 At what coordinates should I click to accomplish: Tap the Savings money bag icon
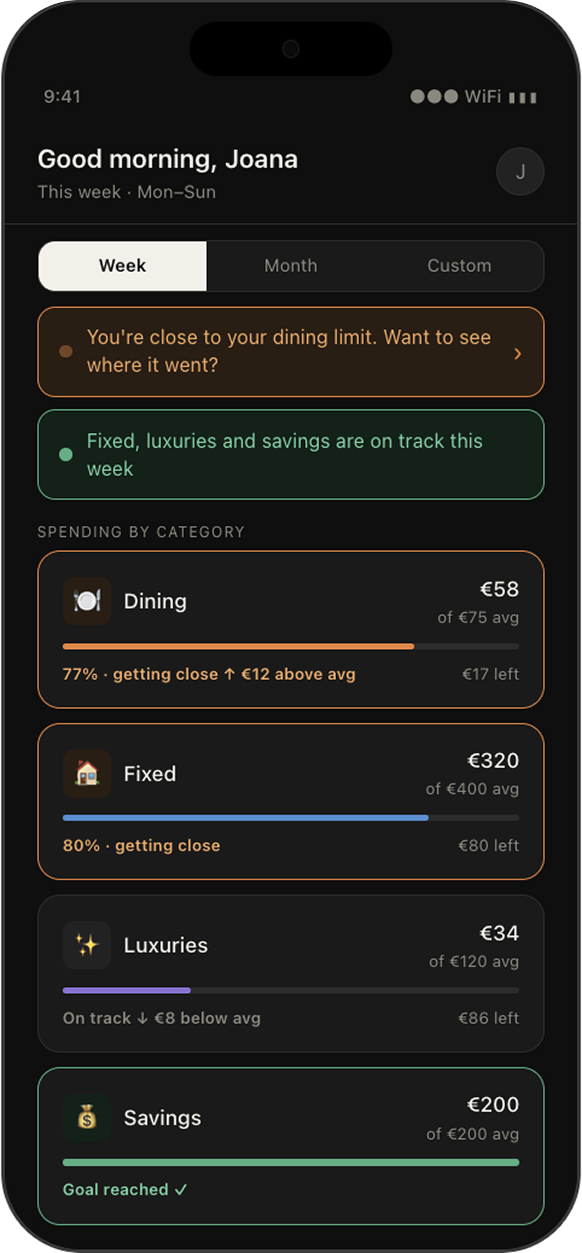[x=87, y=1118]
